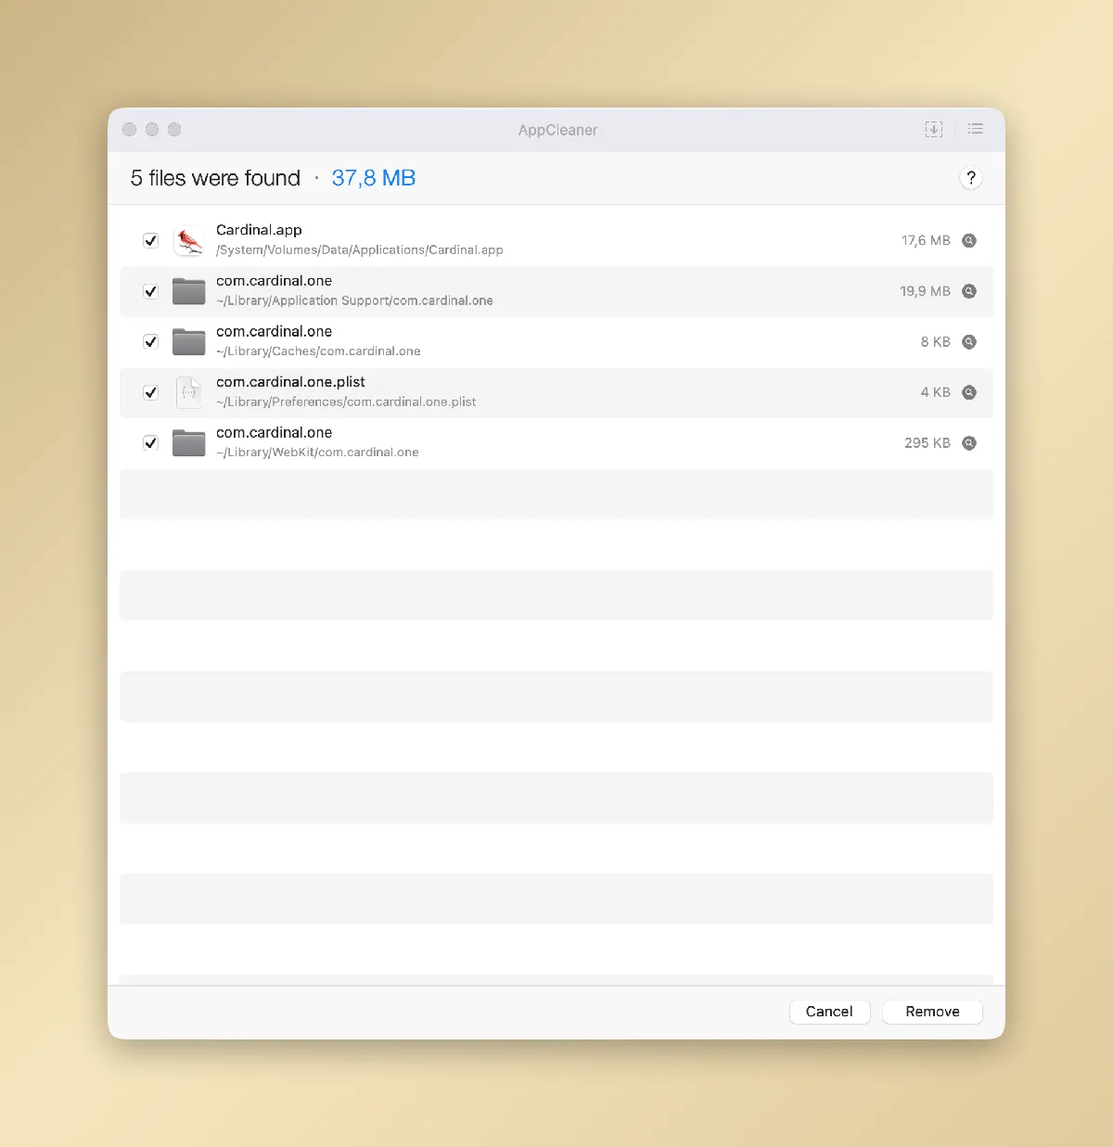1113x1147 pixels.
Task: Select the Caches com.cardinal.one row
Action: [x=556, y=341]
